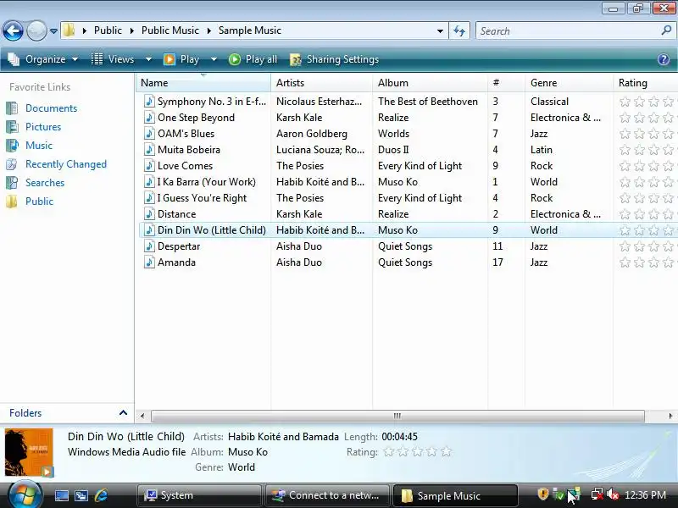This screenshot has width=678, height=508.
Task: Go to Public Music in the breadcrumb
Action: coord(170,30)
